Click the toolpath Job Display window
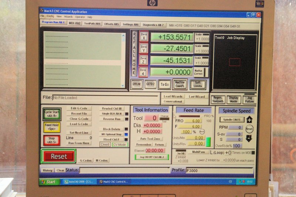Screen dimensions: 296x197 pyautogui.click(x=235, y=62)
